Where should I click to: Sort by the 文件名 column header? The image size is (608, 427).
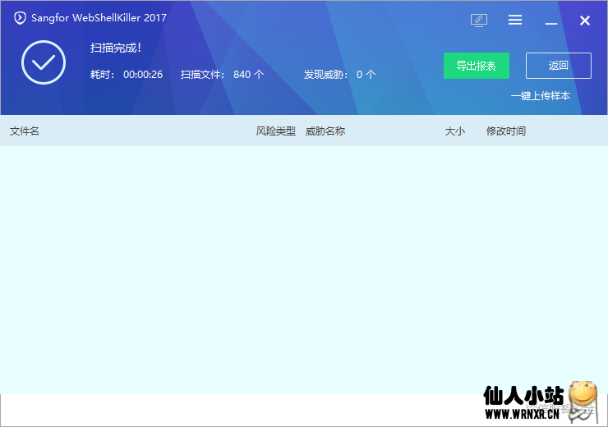(x=25, y=131)
